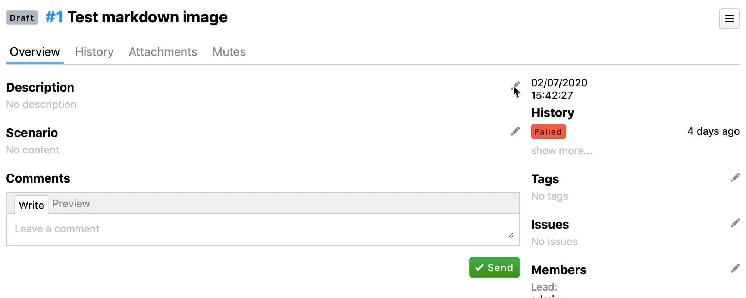Image resolution: width=746 pixels, height=298 pixels.
Task: Click the Members edit pencil icon
Action: [735, 269]
